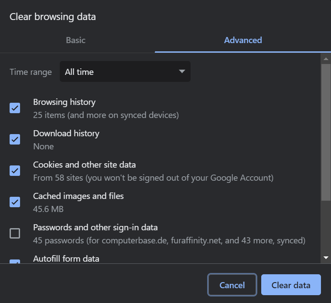Click the Cached images and files label
Image resolution: width=331 pixels, height=303 pixels.
[x=78, y=196]
